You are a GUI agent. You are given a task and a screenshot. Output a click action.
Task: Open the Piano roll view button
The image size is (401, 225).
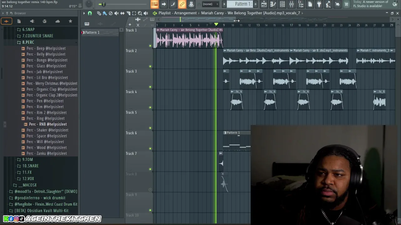273,4
